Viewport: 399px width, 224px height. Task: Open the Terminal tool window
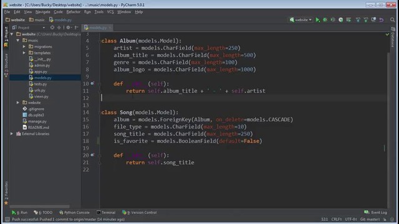coord(106,212)
